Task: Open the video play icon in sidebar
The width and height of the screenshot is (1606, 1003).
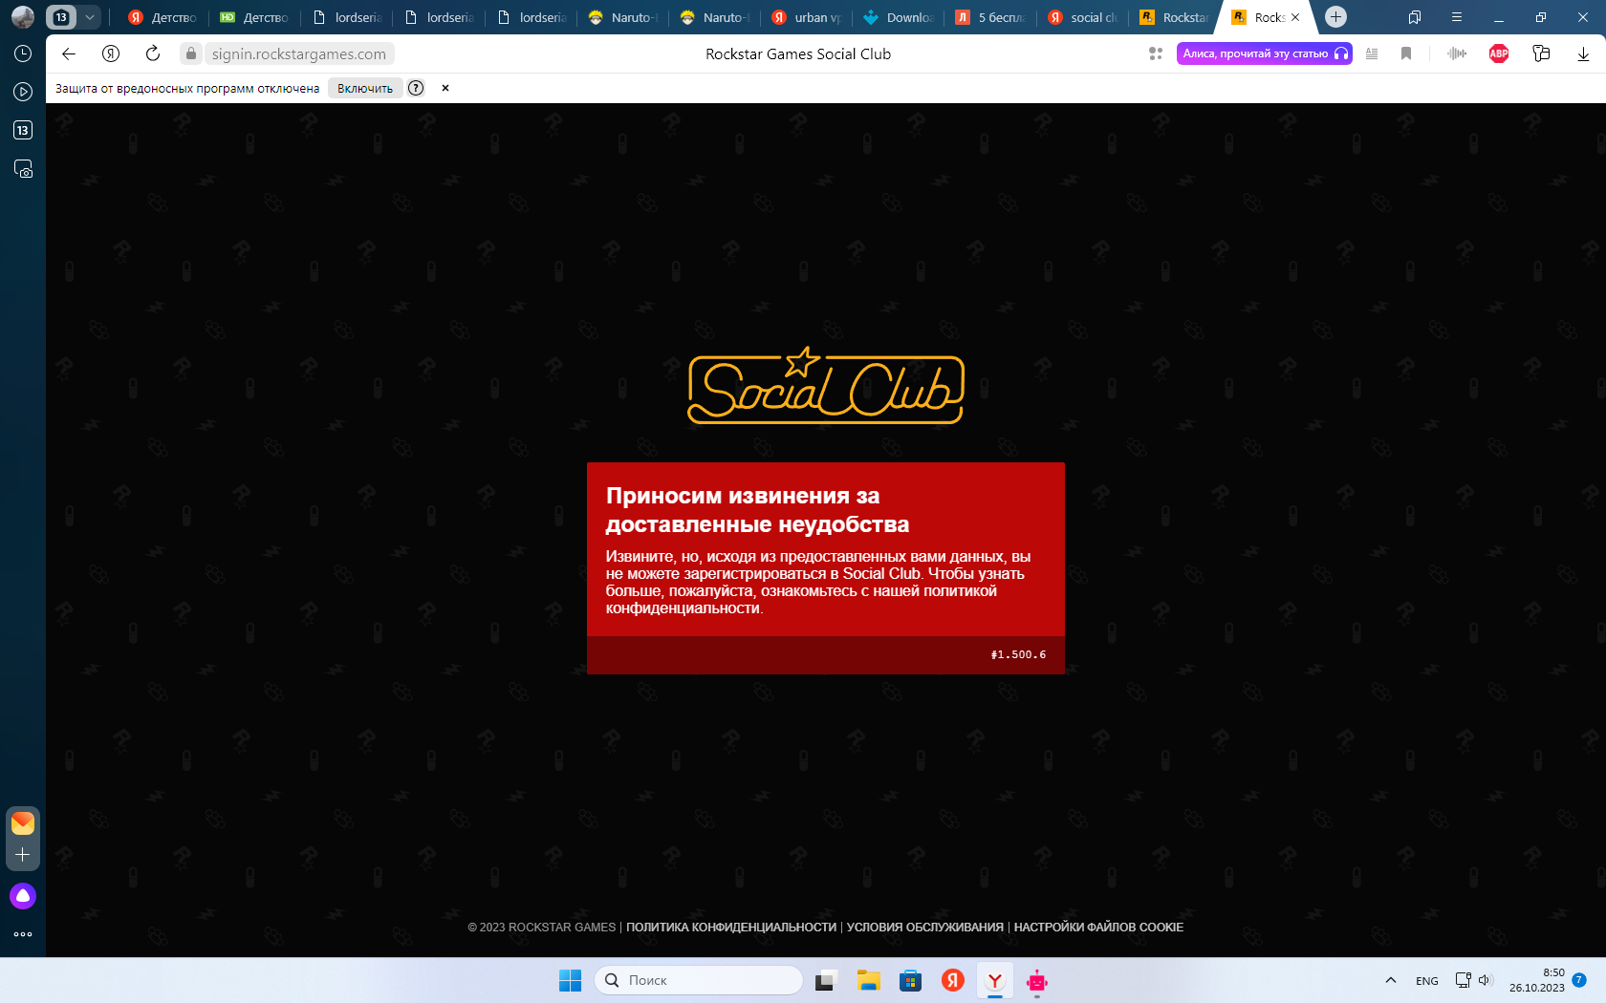Action: [x=23, y=92]
